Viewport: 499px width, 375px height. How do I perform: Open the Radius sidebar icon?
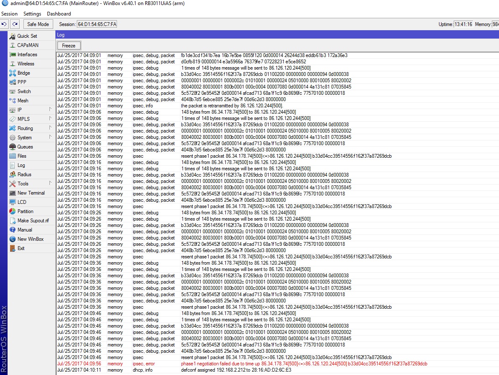click(13, 174)
